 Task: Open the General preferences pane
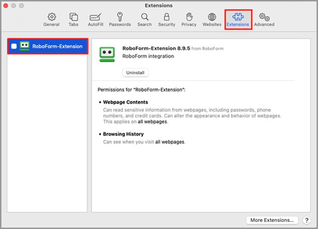[x=51, y=20]
